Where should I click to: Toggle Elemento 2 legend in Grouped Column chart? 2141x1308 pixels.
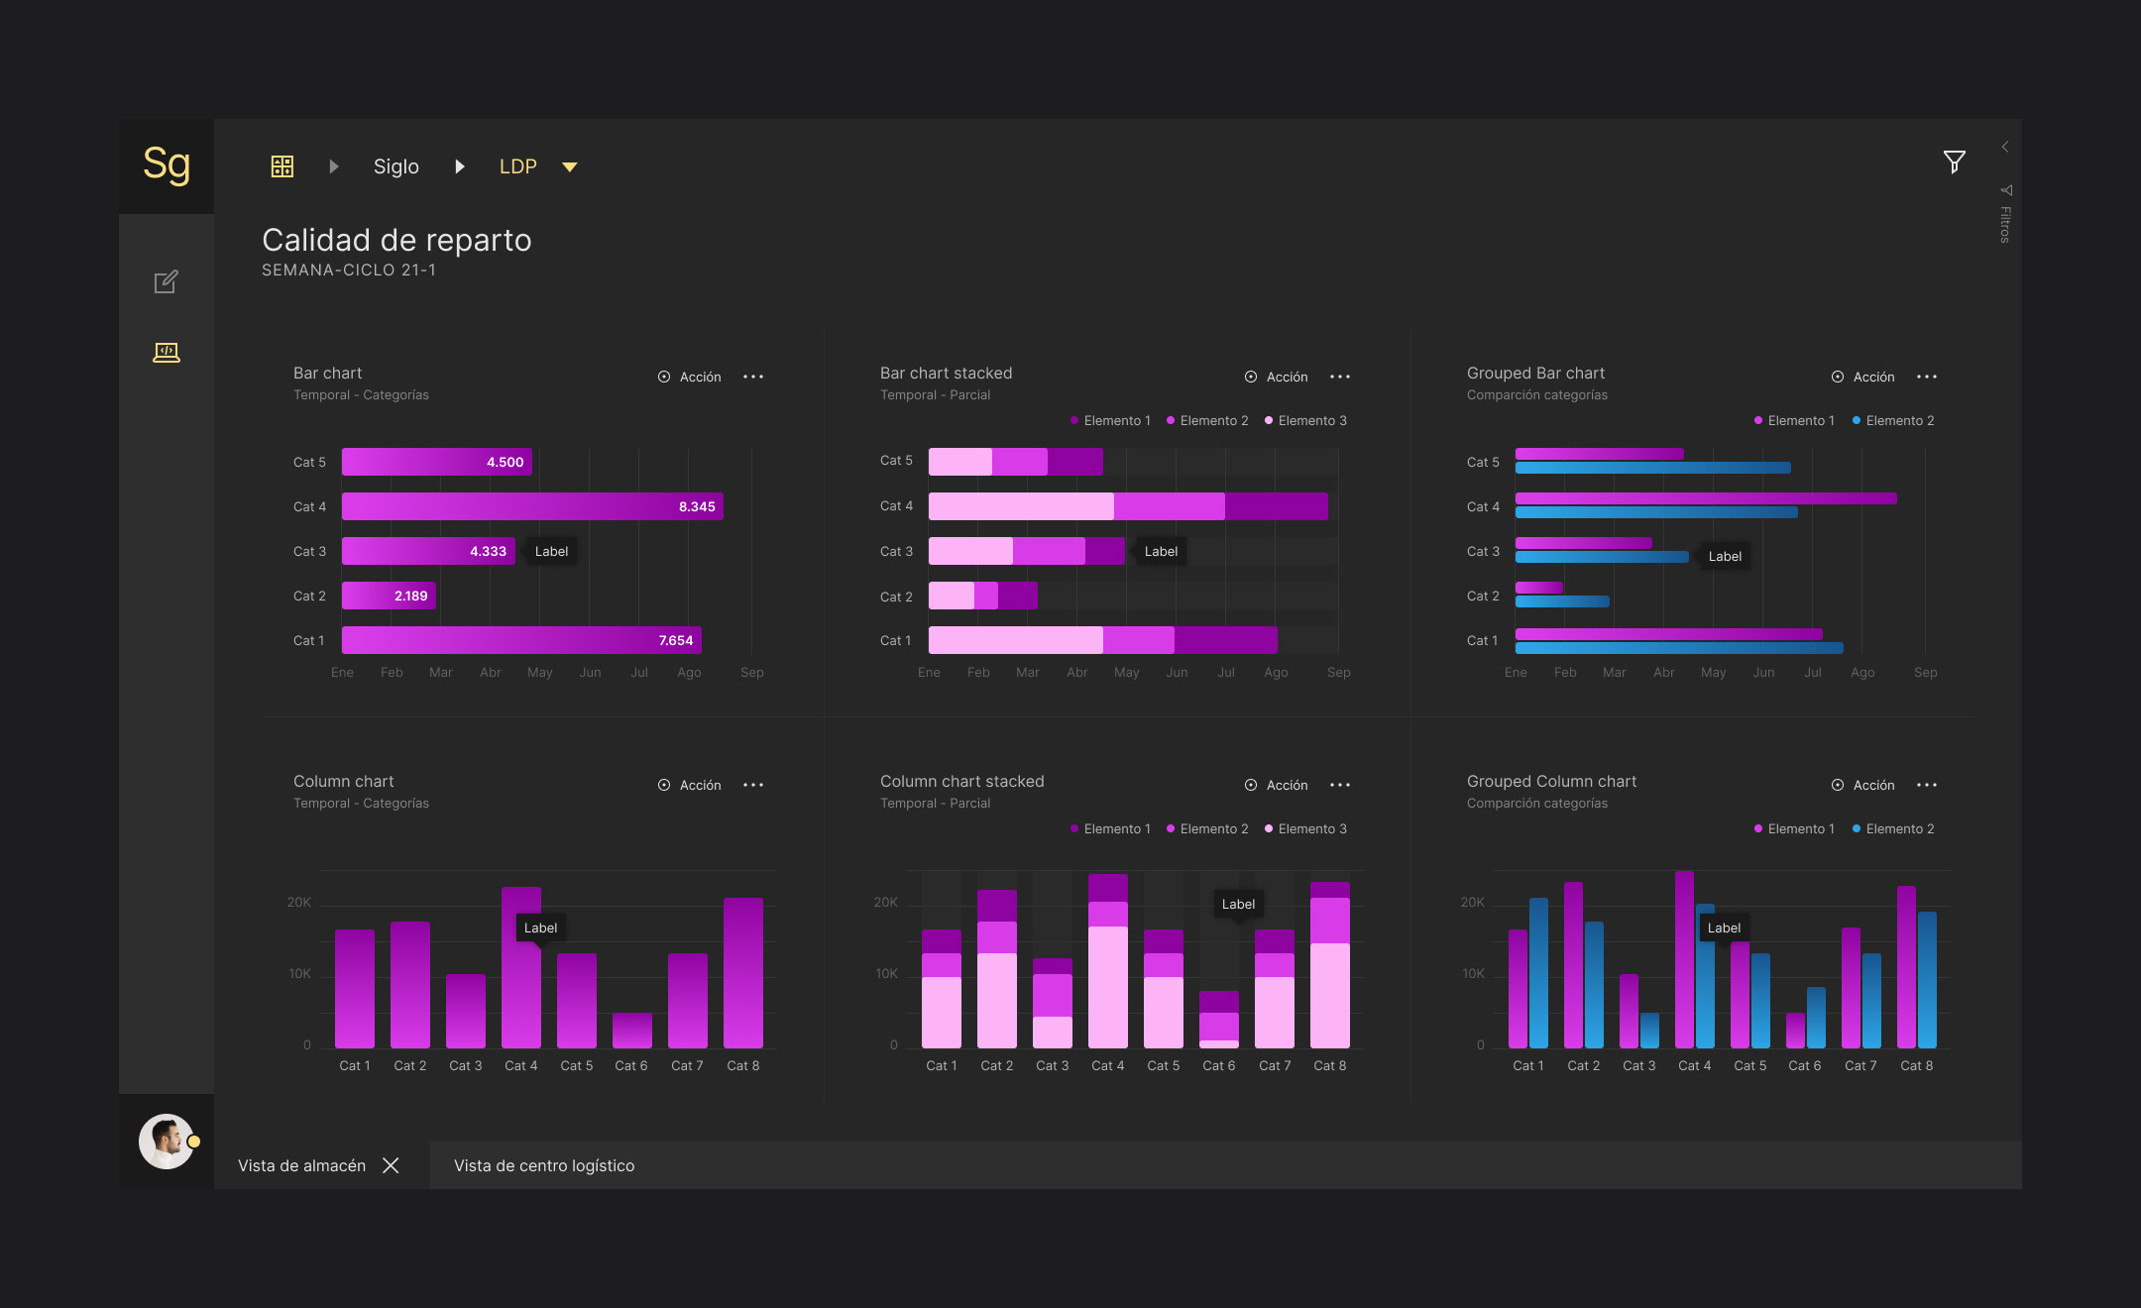(1893, 828)
